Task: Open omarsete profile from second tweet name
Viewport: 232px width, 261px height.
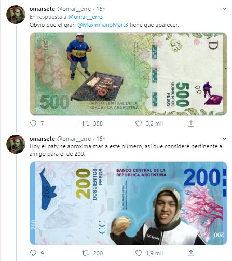Action: pyautogui.click(x=42, y=139)
